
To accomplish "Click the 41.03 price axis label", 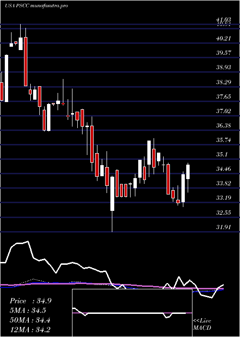I will click(223, 20).
